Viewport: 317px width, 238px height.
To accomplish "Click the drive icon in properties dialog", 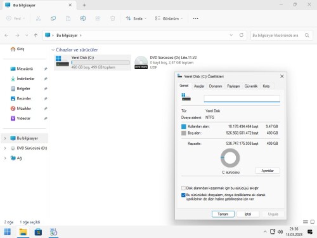I will coord(186,97).
